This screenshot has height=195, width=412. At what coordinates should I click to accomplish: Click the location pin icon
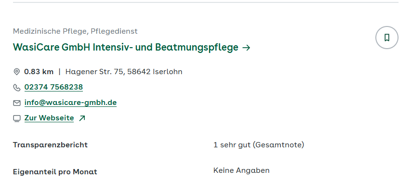[x=17, y=72]
